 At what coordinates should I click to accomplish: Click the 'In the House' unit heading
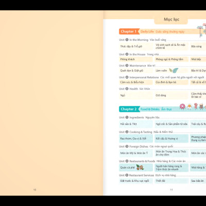(138, 55)
